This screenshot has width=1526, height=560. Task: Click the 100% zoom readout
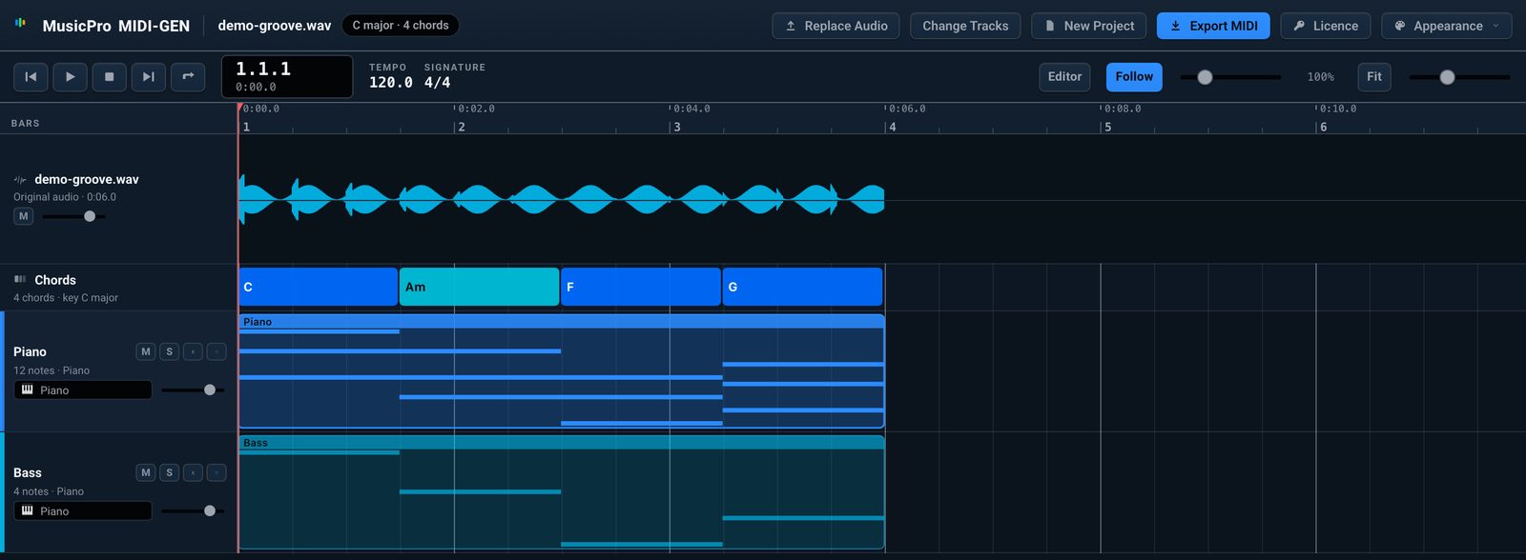[1320, 77]
